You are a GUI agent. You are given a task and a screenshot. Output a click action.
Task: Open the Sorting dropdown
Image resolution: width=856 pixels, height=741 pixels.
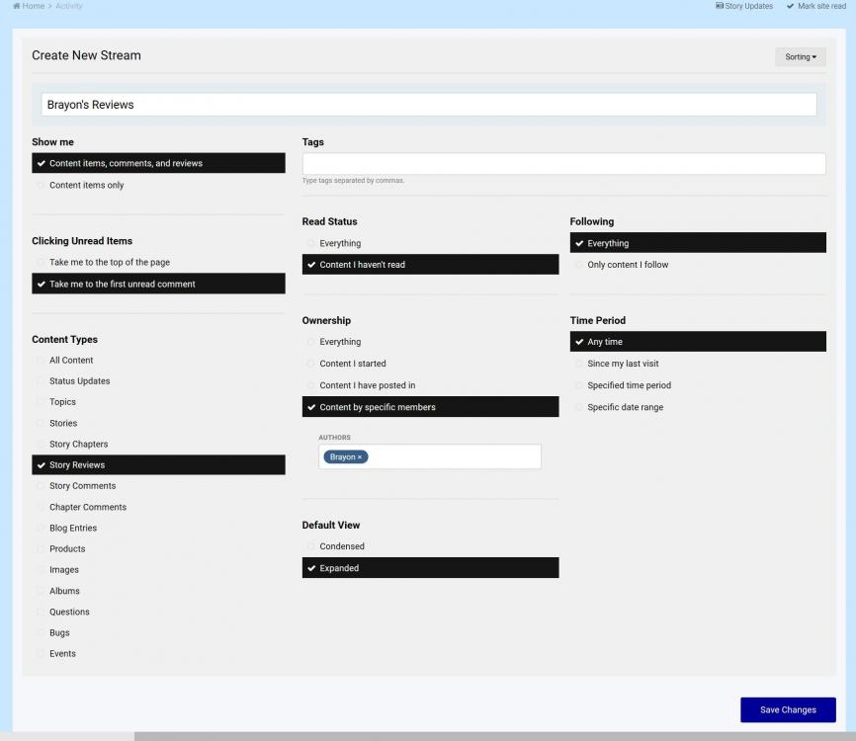pos(800,57)
